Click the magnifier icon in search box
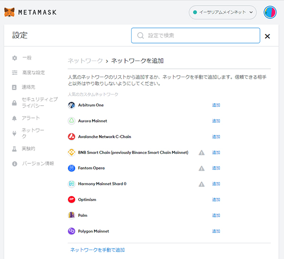This screenshot has width=284, height=259. pos(141,36)
